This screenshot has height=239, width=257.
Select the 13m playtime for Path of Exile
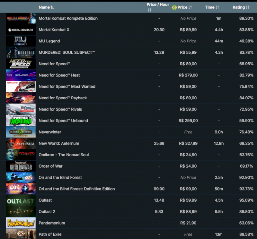point(219,234)
